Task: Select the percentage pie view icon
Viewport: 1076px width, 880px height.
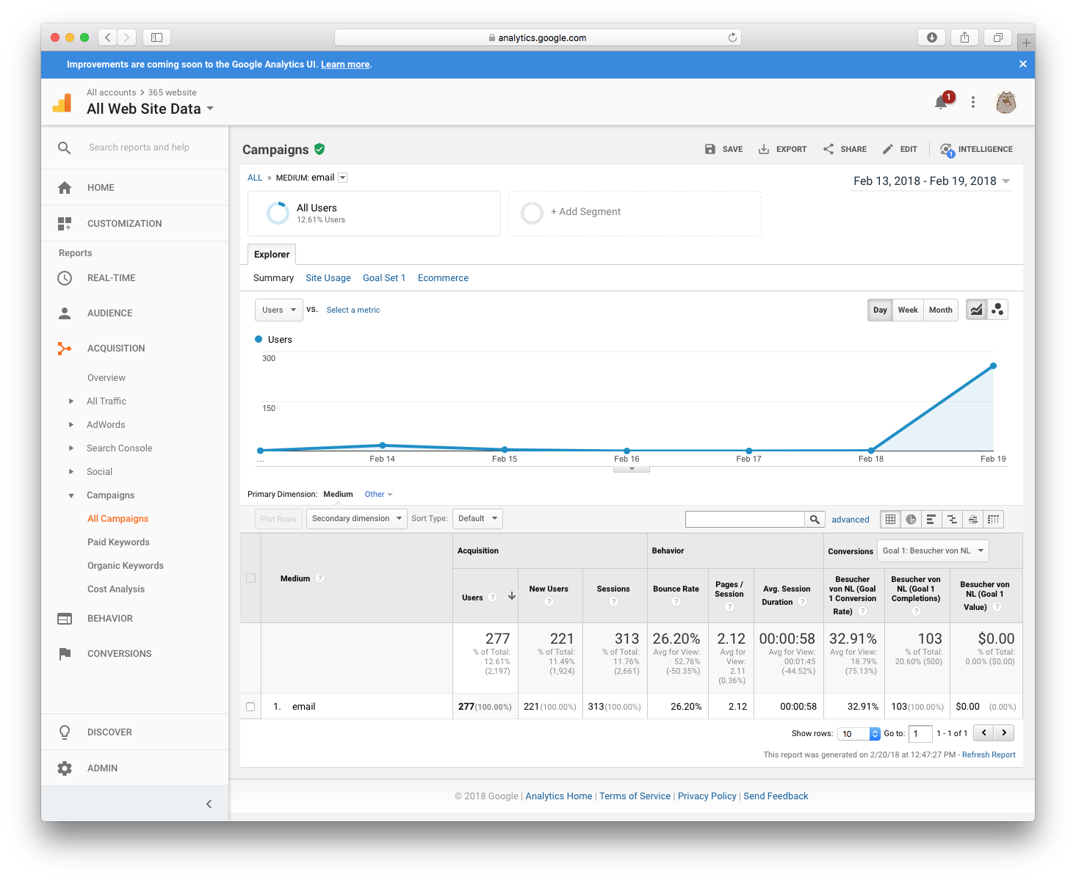Action: pyautogui.click(x=911, y=520)
